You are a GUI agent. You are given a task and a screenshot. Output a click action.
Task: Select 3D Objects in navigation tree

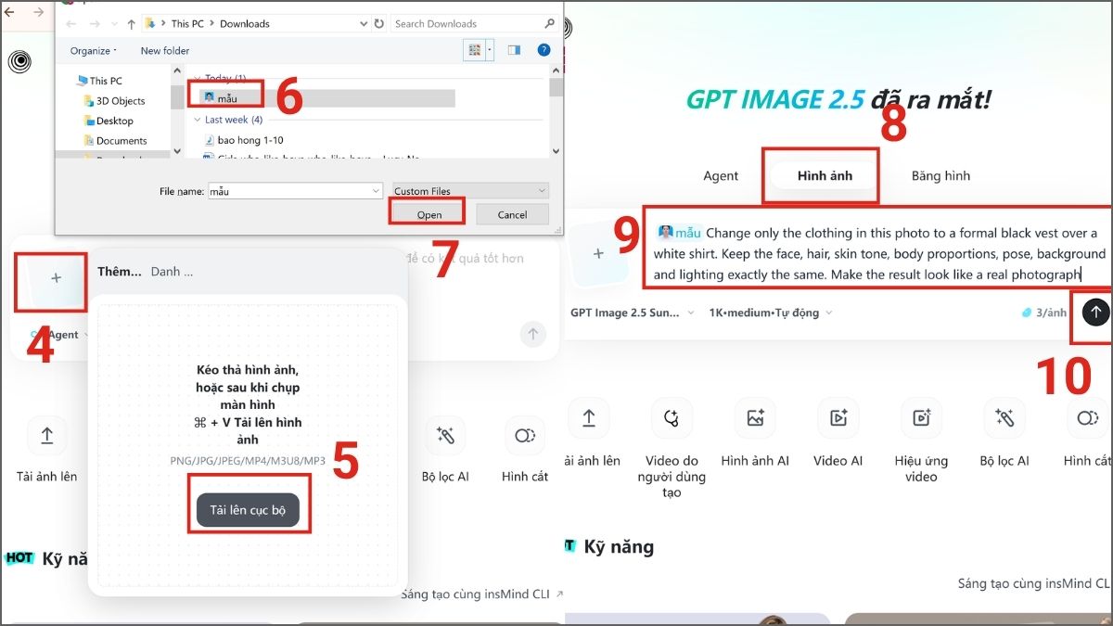click(121, 100)
